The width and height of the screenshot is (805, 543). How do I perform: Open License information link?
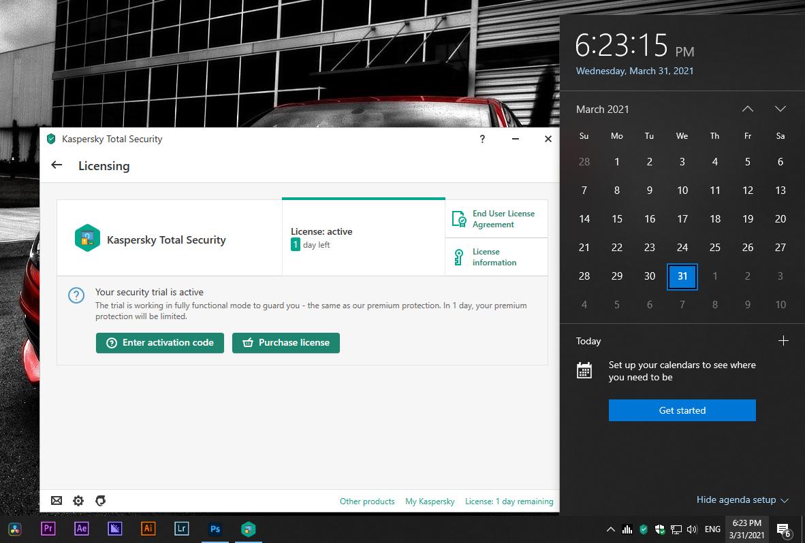(x=494, y=257)
